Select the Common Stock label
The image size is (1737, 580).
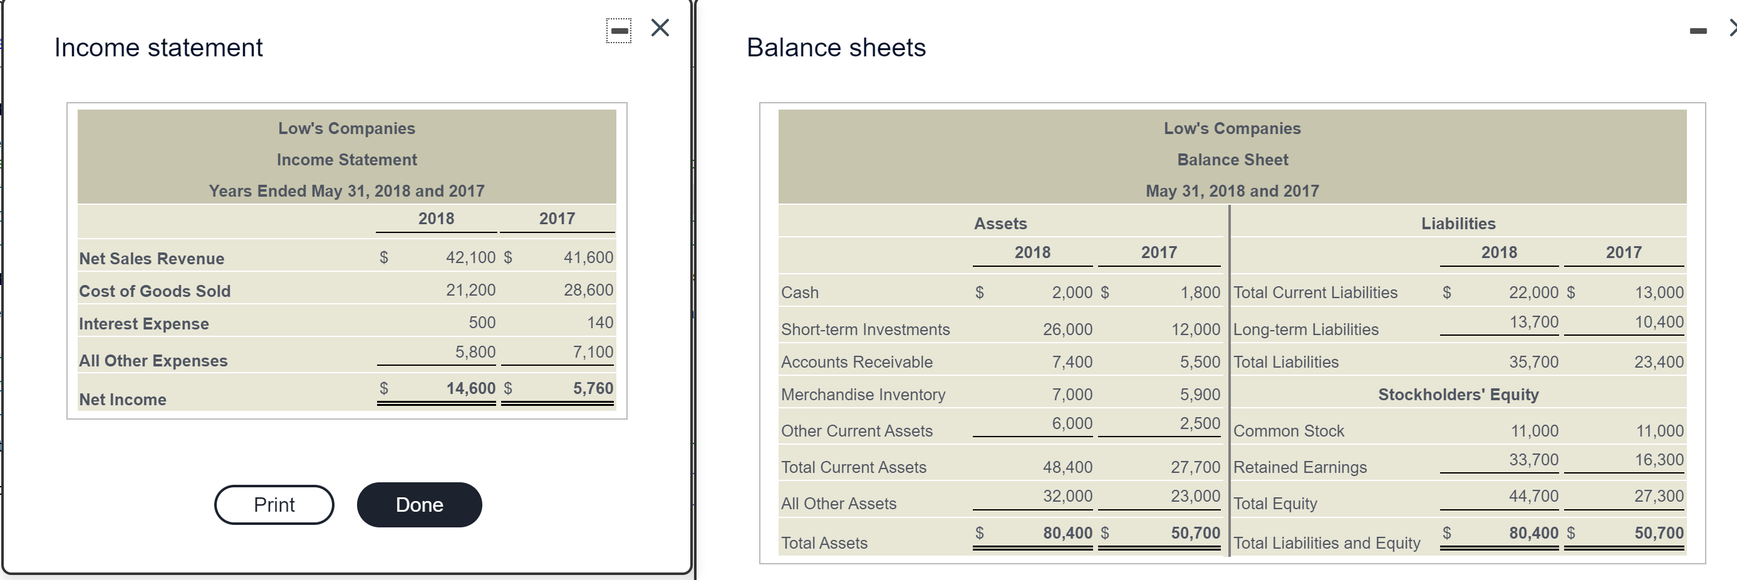point(1288,431)
